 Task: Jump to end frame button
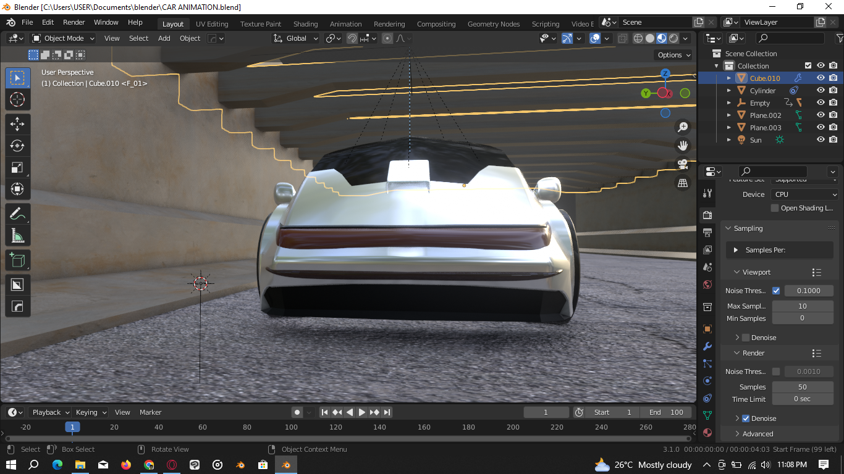387,412
